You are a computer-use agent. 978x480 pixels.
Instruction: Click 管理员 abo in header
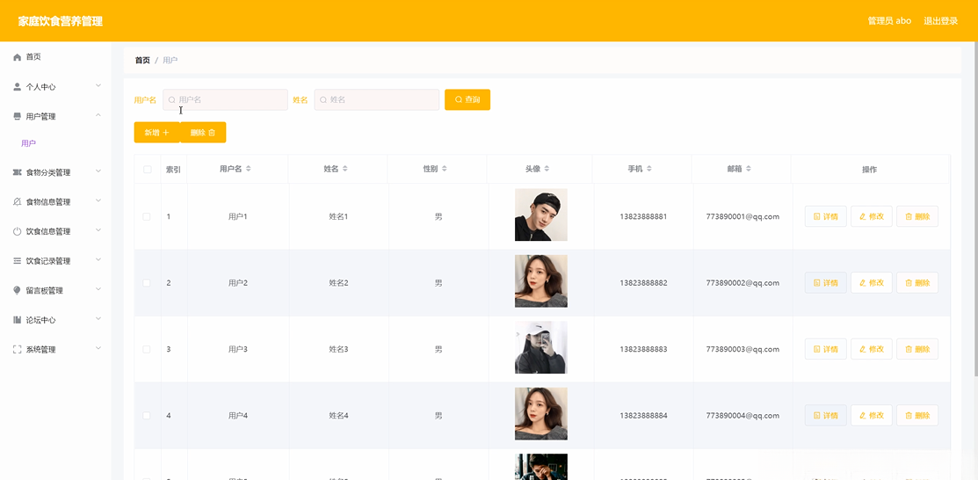point(889,20)
